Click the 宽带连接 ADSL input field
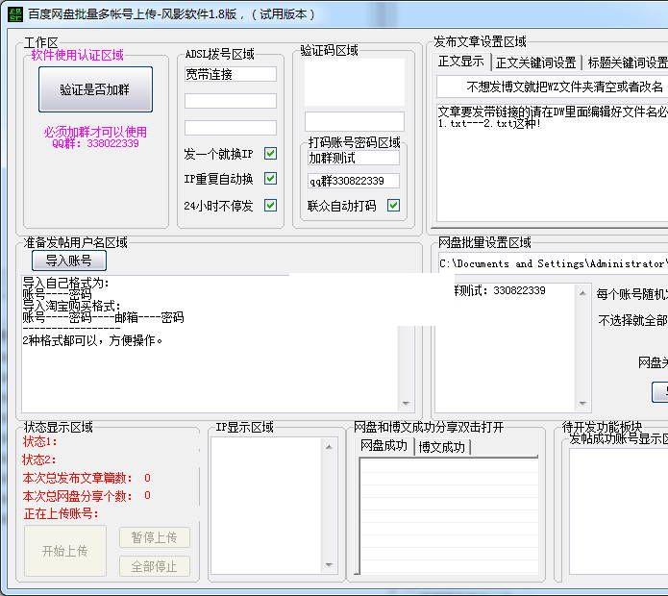 [x=230, y=74]
